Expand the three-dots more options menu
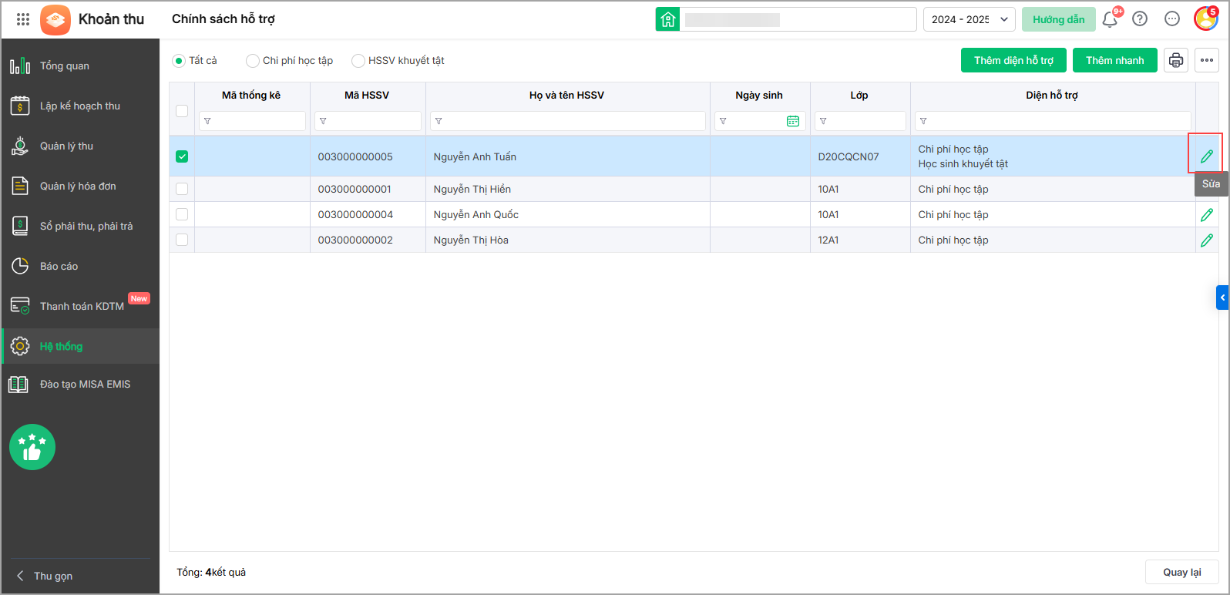This screenshot has width=1230, height=595. [x=1206, y=60]
